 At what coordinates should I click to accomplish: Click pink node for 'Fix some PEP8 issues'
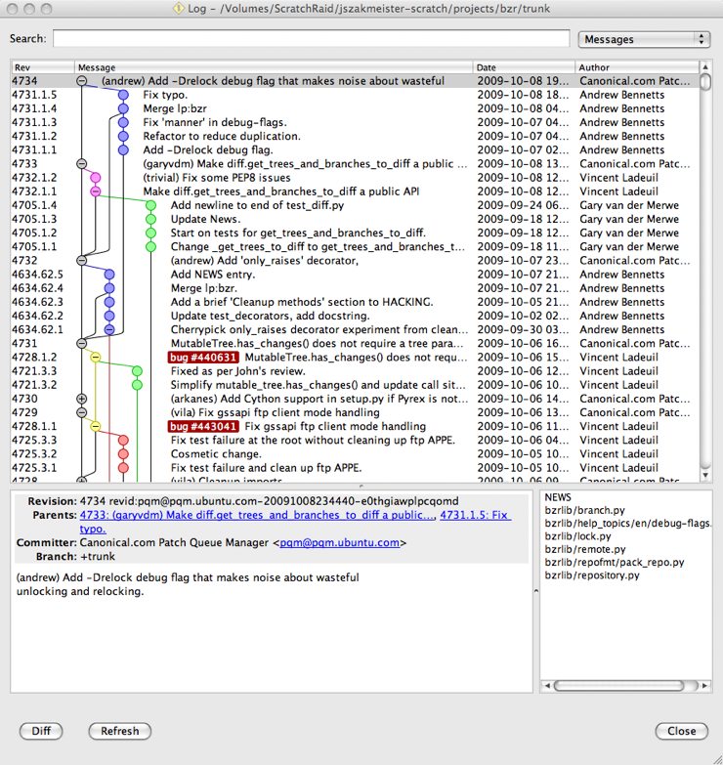(x=96, y=178)
